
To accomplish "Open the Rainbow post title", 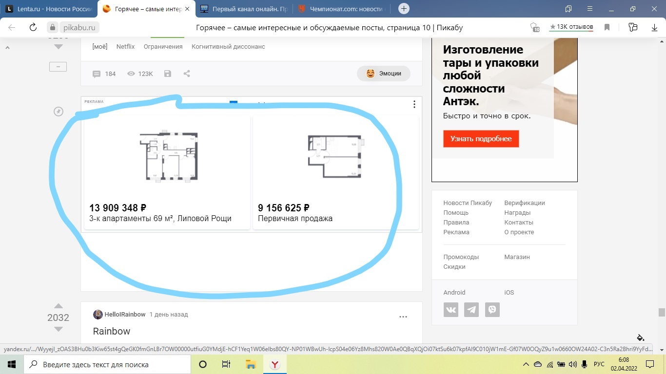I will pos(112,331).
